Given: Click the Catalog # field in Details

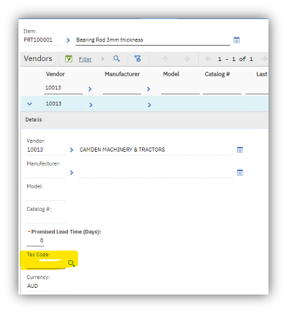Looking at the screenshot, I should pyautogui.click(x=46, y=218).
